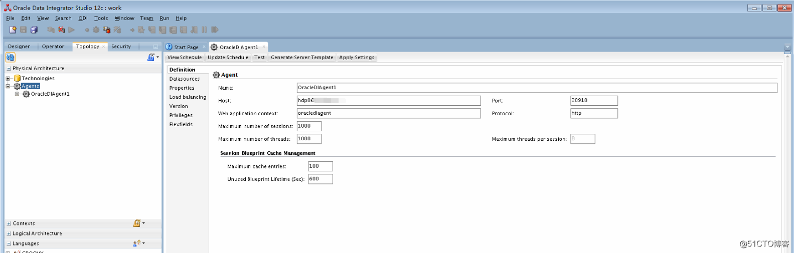This screenshot has width=794, height=253.
Task: Click the gear icon beside OracleDIAgent1 tree node
Action: coord(26,94)
